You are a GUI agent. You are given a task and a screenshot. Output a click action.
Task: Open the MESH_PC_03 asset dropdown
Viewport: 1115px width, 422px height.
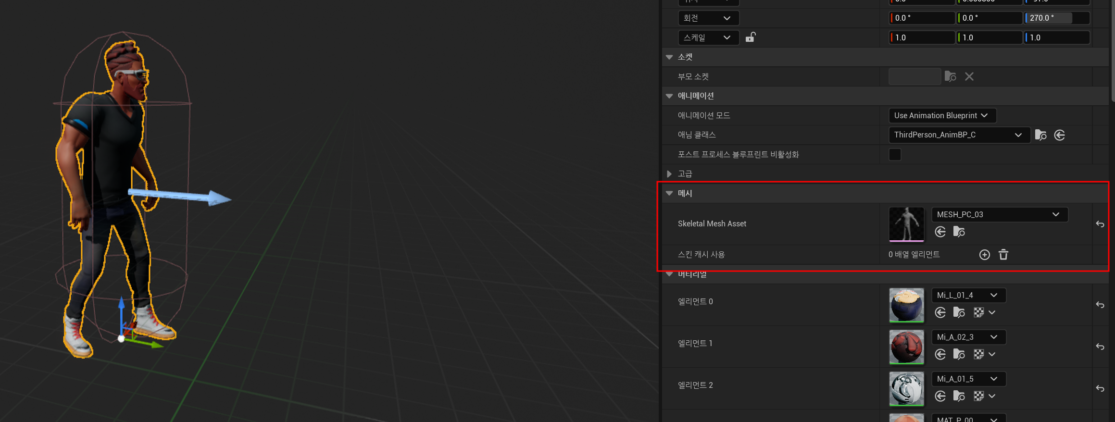tap(1000, 215)
